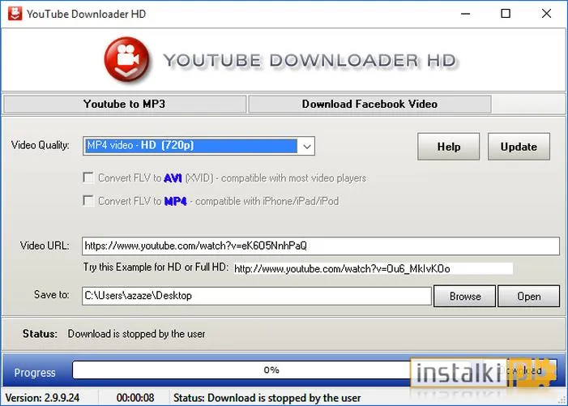This screenshot has height=406, width=568.
Task: Click the 'Video Quality:' label
Action: pyautogui.click(x=41, y=145)
